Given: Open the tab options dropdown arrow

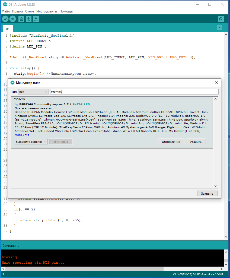Looking at the screenshot, I should tap(219, 28).
